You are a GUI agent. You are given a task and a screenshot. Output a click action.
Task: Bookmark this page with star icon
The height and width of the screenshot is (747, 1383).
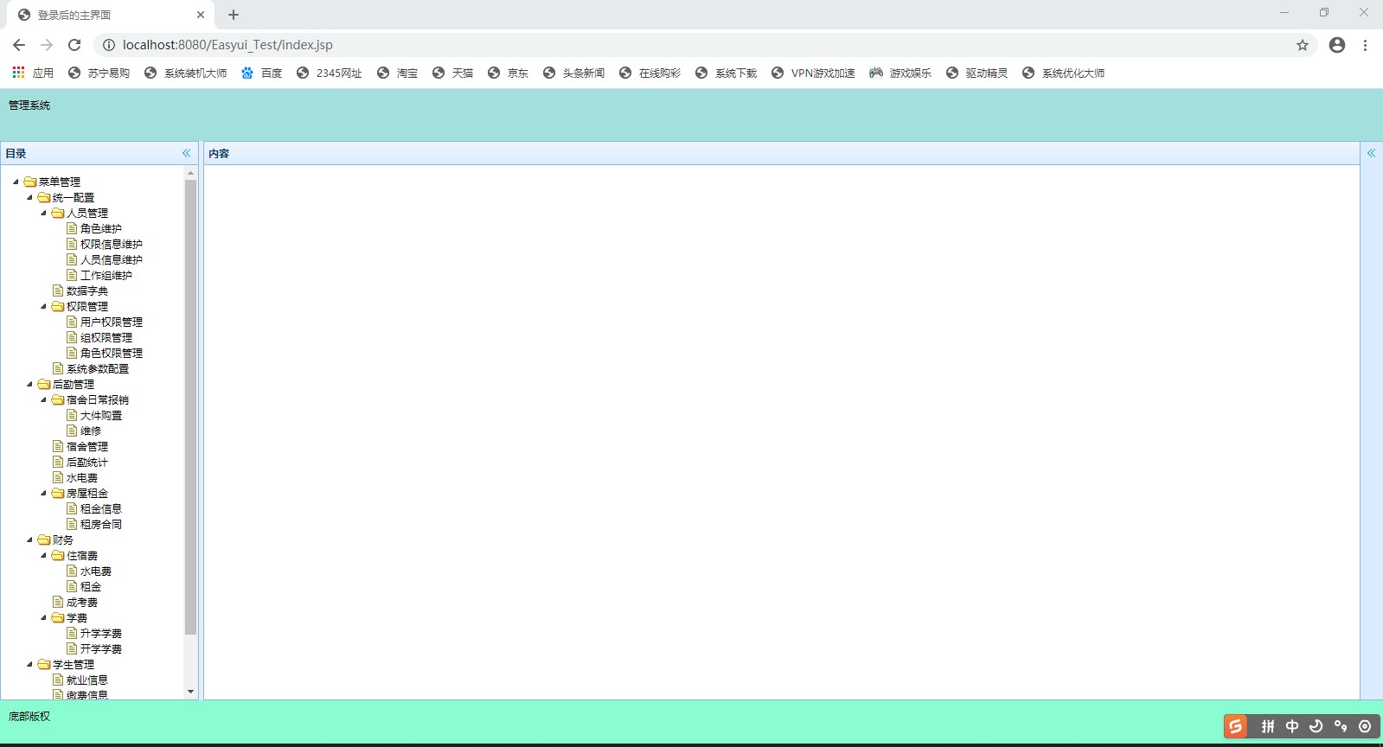(x=1303, y=45)
